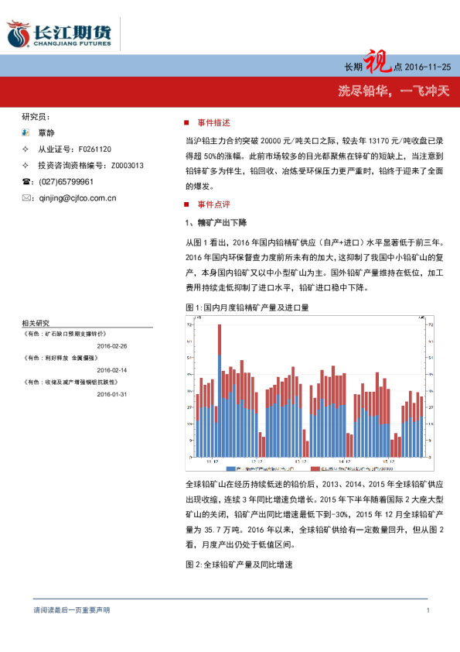The image size is (460, 652).
Task: Click the diamond bullet before 投资咨询资格编号
Action: 26,166
